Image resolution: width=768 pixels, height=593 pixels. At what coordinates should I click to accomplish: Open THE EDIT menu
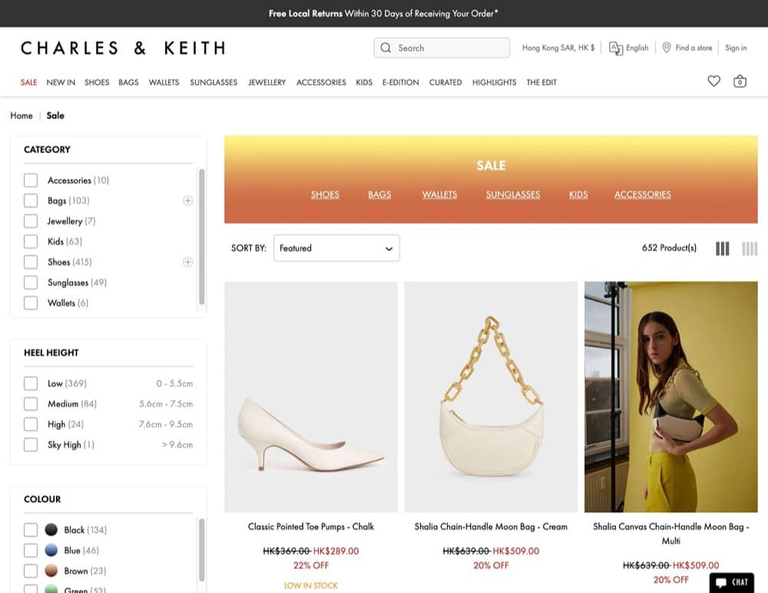[541, 82]
